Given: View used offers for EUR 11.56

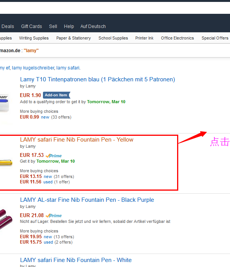Looking at the screenshot, I should (x=48, y=182).
